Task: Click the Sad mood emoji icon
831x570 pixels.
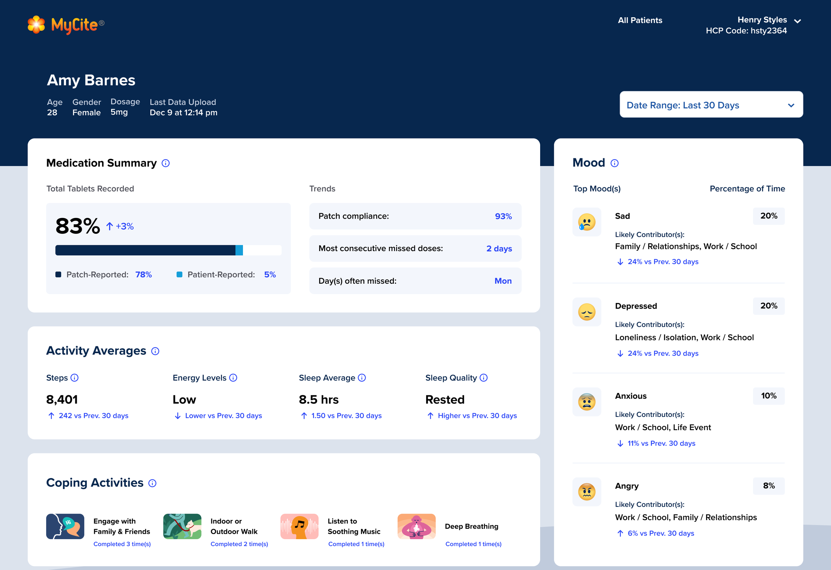Action: pos(586,222)
